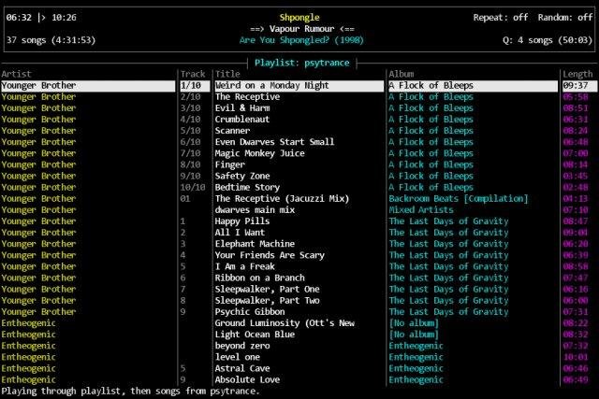Image resolution: width=599 pixels, height=399 pixels.
Task: Click the Artist cell 'Younger Brother' in highlighted row
Action: 38,85
